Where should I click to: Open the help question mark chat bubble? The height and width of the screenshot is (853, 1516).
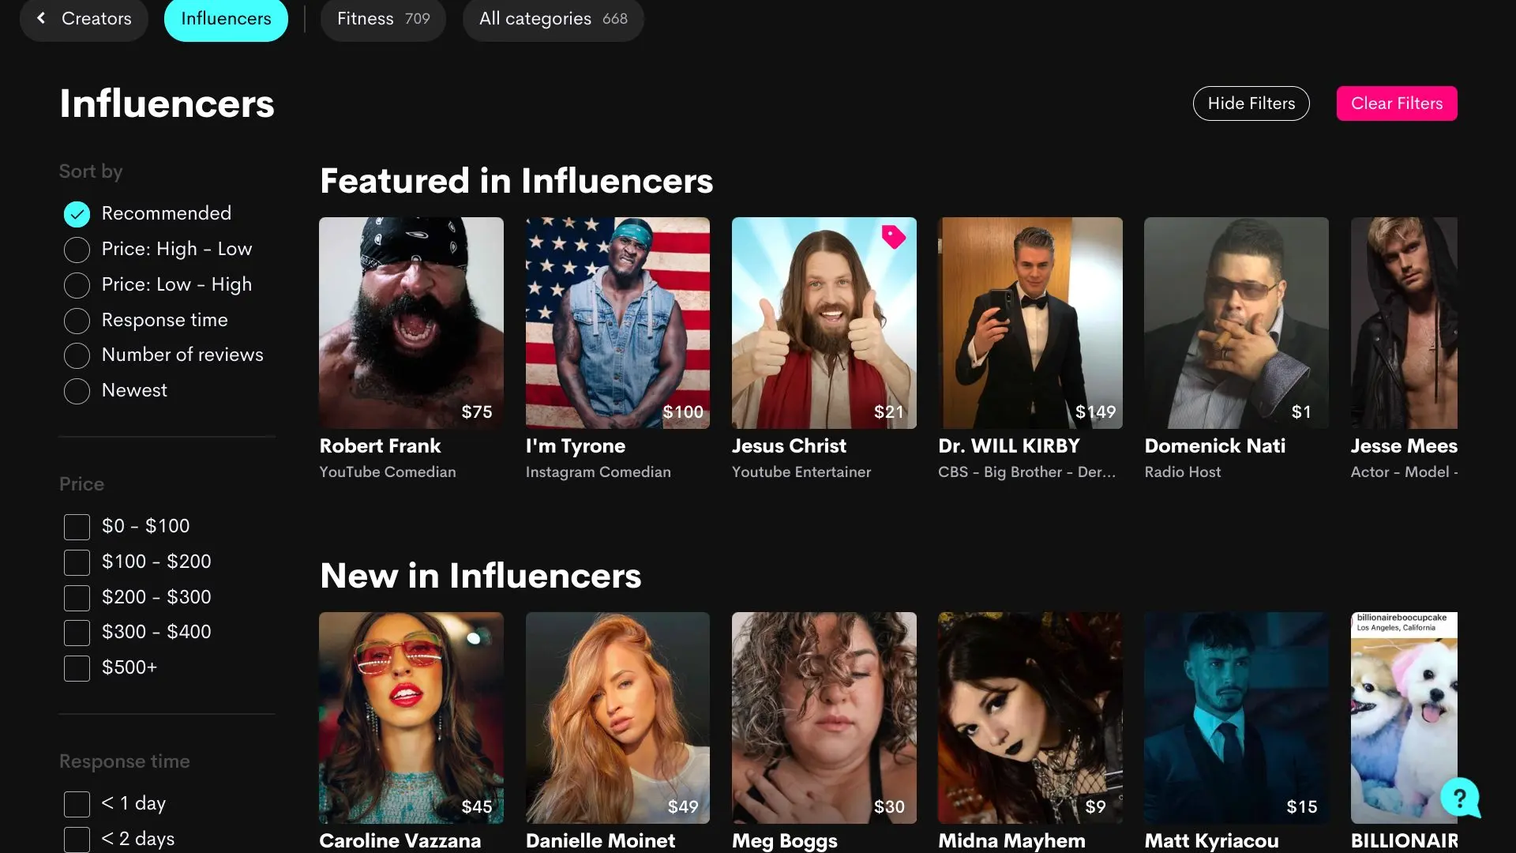pyautogui.click(x=1459, y=798)
